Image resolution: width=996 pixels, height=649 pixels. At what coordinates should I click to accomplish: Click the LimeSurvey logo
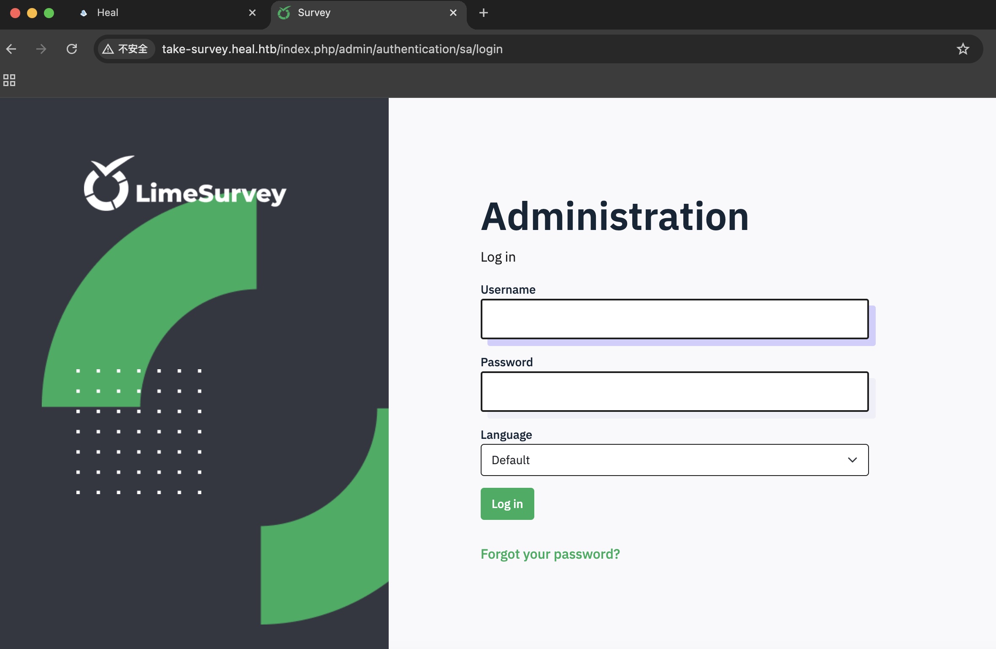[x=185, y=184]
